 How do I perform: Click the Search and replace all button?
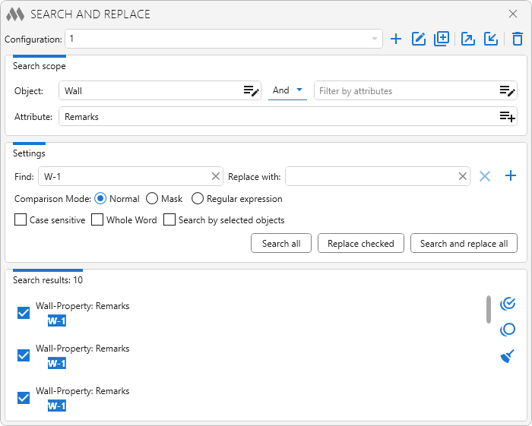[x=464, y=244]
